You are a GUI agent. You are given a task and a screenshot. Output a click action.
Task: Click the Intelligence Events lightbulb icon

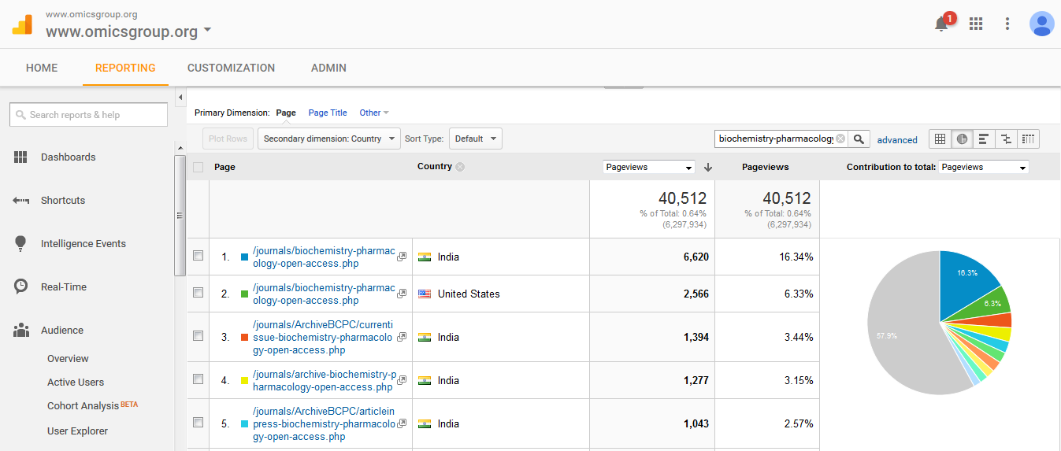coord(21,244)
